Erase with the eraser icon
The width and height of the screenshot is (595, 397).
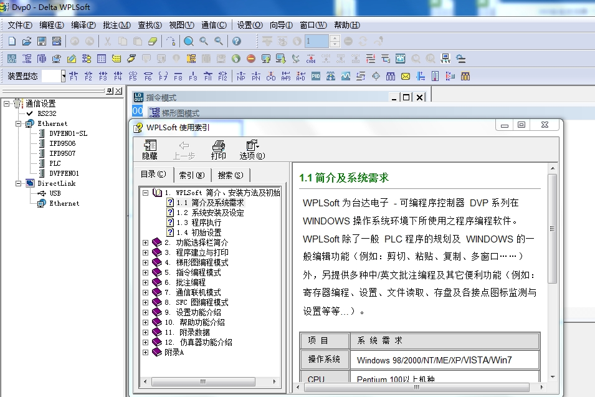click(x=153, y=41)
